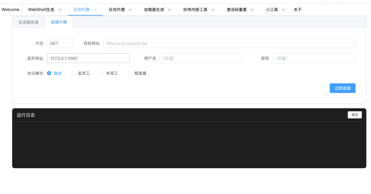
Task: Open the 反向代理 menu
Action: click(120, 10)
